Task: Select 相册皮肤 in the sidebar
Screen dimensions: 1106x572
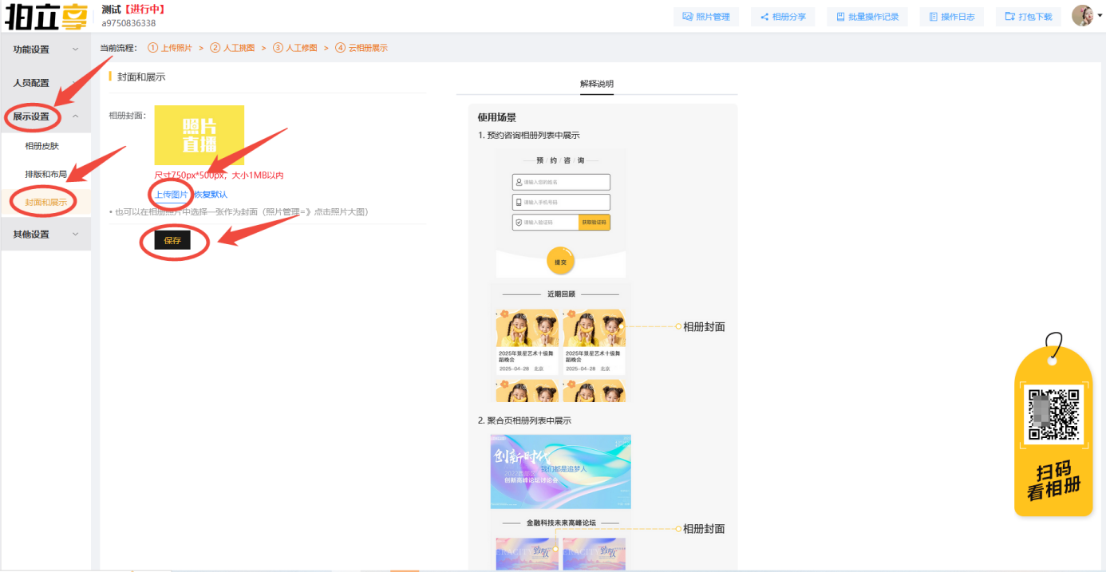Action: coord(42,146)
